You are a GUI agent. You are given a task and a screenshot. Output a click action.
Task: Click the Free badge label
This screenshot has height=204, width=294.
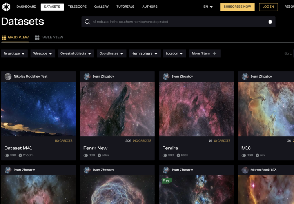(x=166, y=181)
